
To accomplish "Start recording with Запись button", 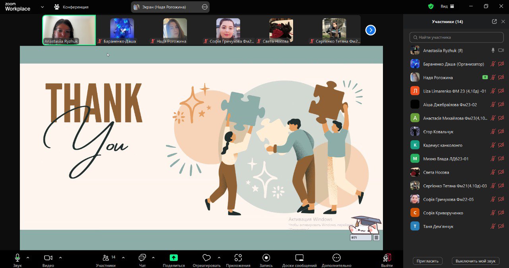I will point(266,260).
